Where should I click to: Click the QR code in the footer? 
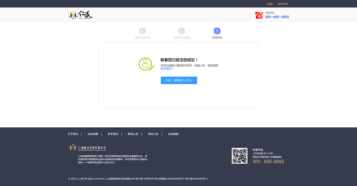pos(239,156)
